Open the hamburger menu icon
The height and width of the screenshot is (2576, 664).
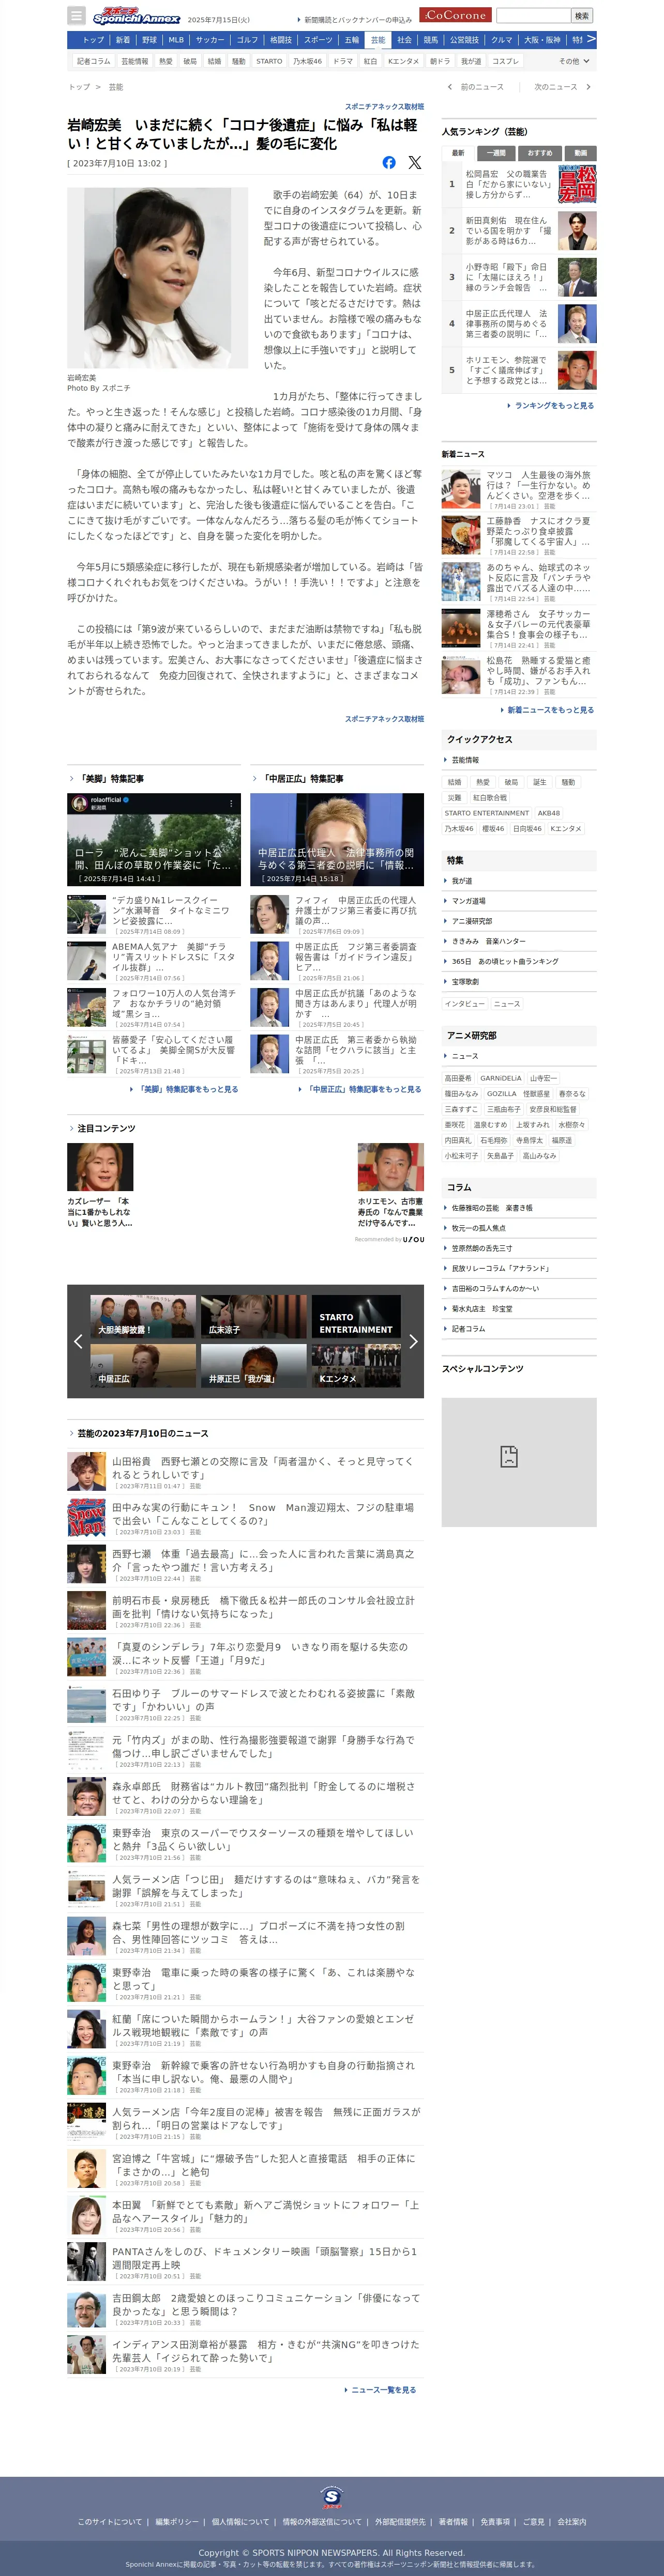click(76, 15)
